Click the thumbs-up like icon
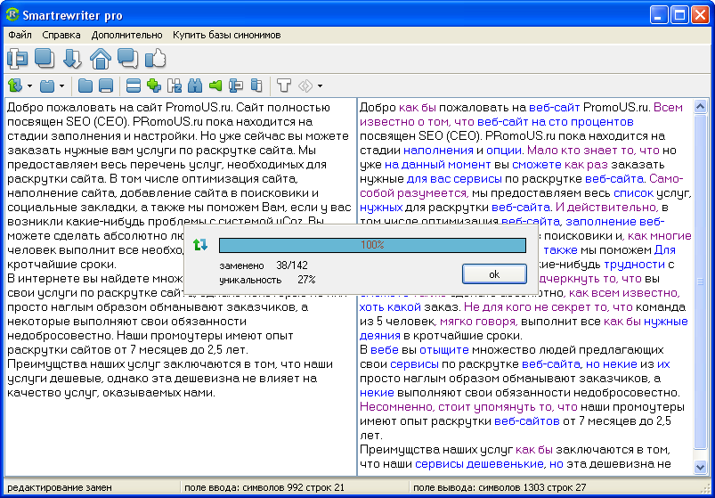The width and height of the screenshot is (715, 498). tap(156, 59)
